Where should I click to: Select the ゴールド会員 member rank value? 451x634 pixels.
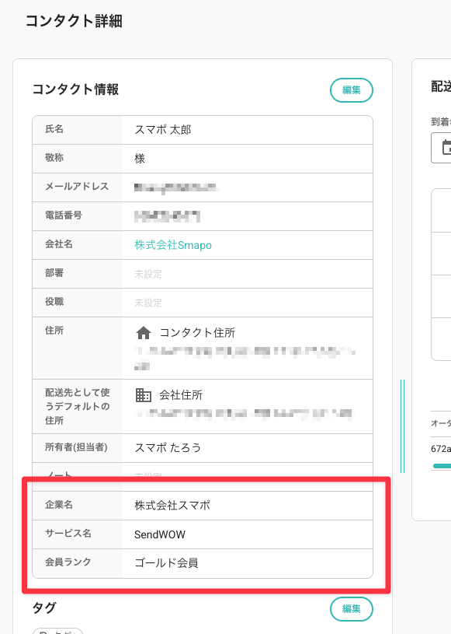[x=166, y=563]
